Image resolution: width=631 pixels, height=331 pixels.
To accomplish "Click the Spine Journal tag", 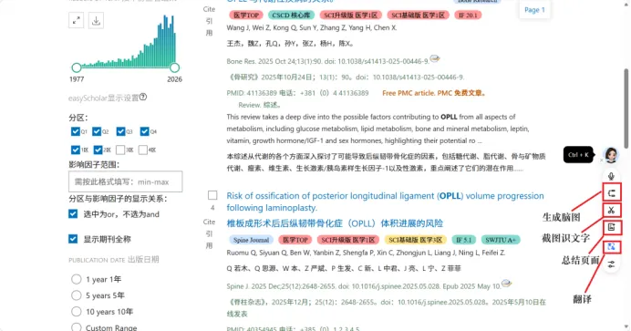I will pos(251,240).
